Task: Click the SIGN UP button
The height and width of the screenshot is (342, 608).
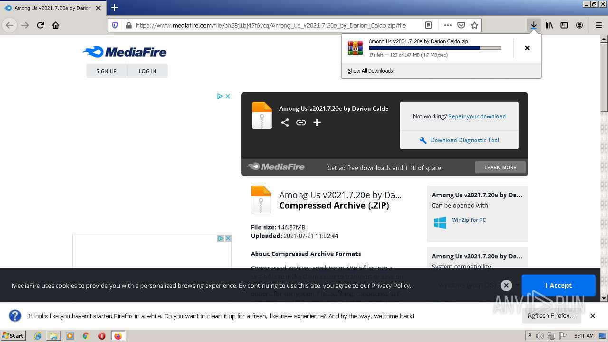Action: [x=106, y=71]
